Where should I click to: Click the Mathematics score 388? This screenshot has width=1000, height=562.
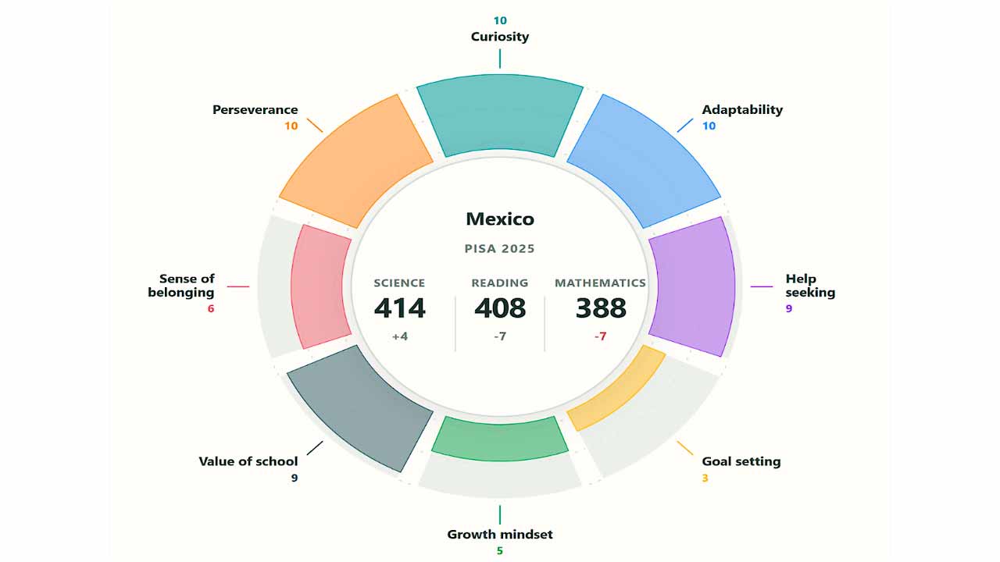601,308
